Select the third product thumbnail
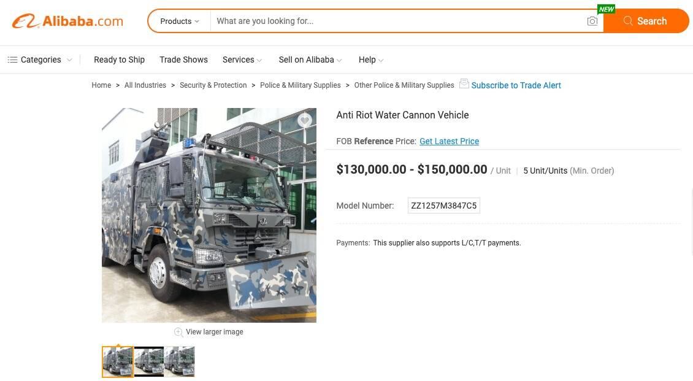 pos(180,361)
